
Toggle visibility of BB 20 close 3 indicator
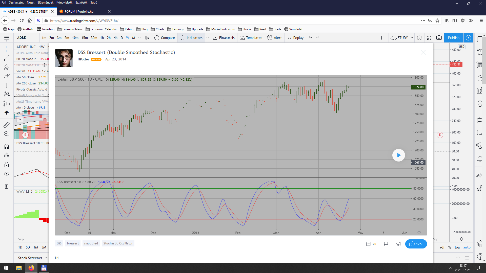coord(45,65)
